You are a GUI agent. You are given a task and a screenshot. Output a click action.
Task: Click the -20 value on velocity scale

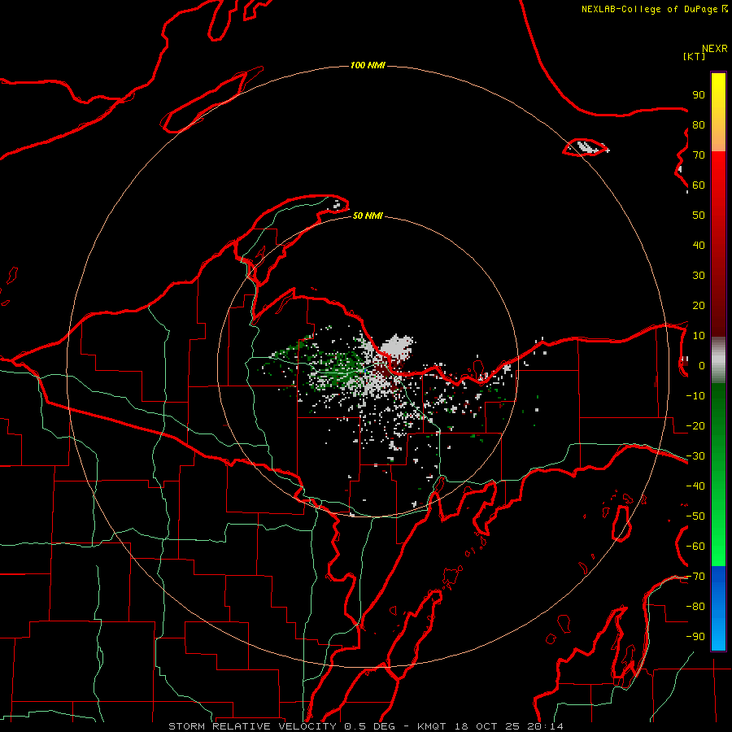pos(695,426)
